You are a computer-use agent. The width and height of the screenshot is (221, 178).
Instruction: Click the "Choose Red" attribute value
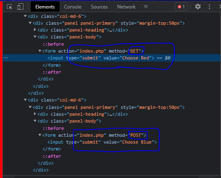[136, 58]
